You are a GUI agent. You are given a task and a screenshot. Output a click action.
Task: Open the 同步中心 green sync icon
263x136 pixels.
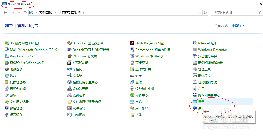click(x=132, y=95)
